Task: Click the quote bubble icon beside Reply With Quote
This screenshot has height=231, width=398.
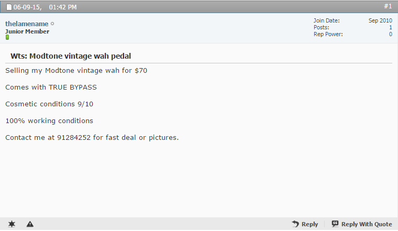Action: 335,224
